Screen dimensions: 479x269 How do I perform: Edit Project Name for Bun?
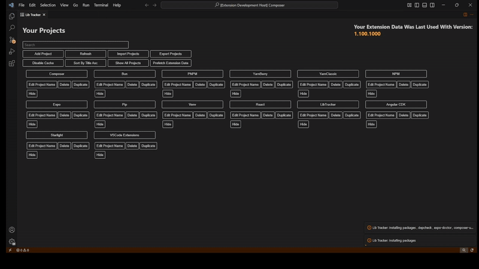[110, 84]
